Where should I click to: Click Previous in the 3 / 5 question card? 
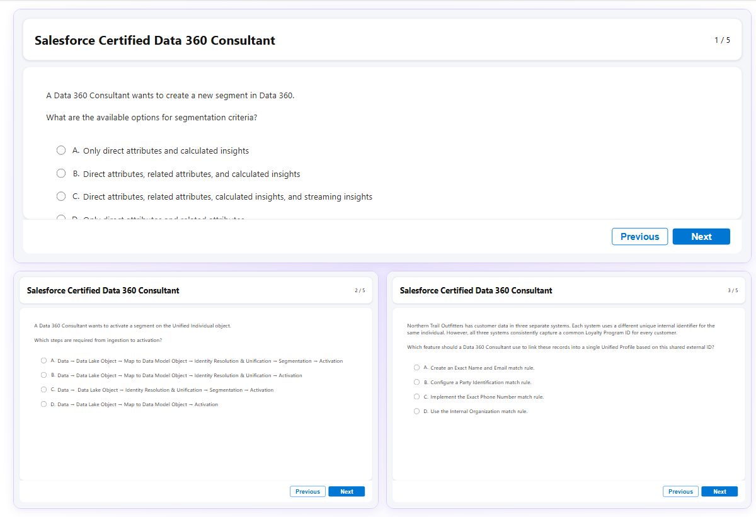[x=680, y=491]
